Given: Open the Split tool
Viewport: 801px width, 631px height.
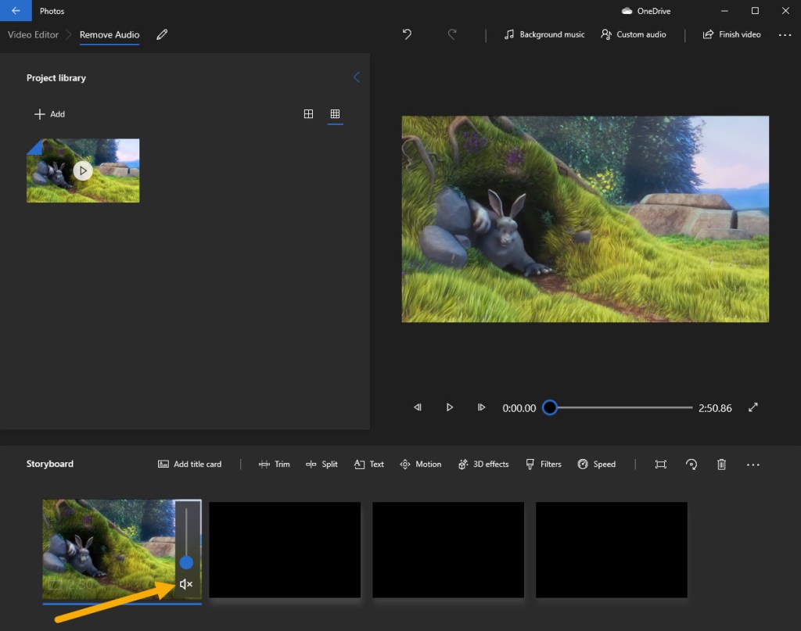Looking at the screenshot, I should pyautogui.click(x=321, y=464).
